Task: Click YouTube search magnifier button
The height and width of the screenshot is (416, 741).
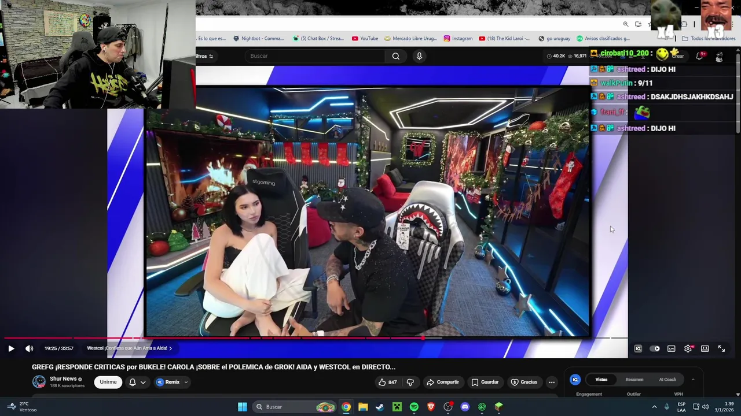Action: point(396,56)
